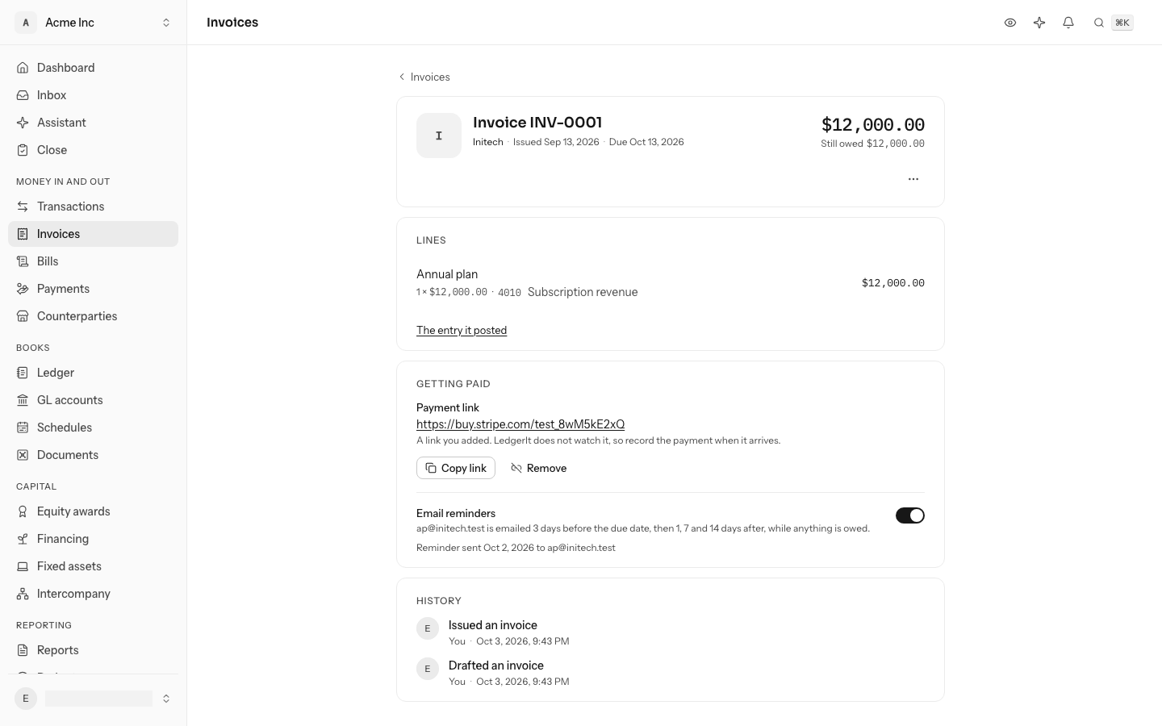Open Transactions from the sidebar
This screenshot has width=1162, height=726.
[x=94, y=207]
